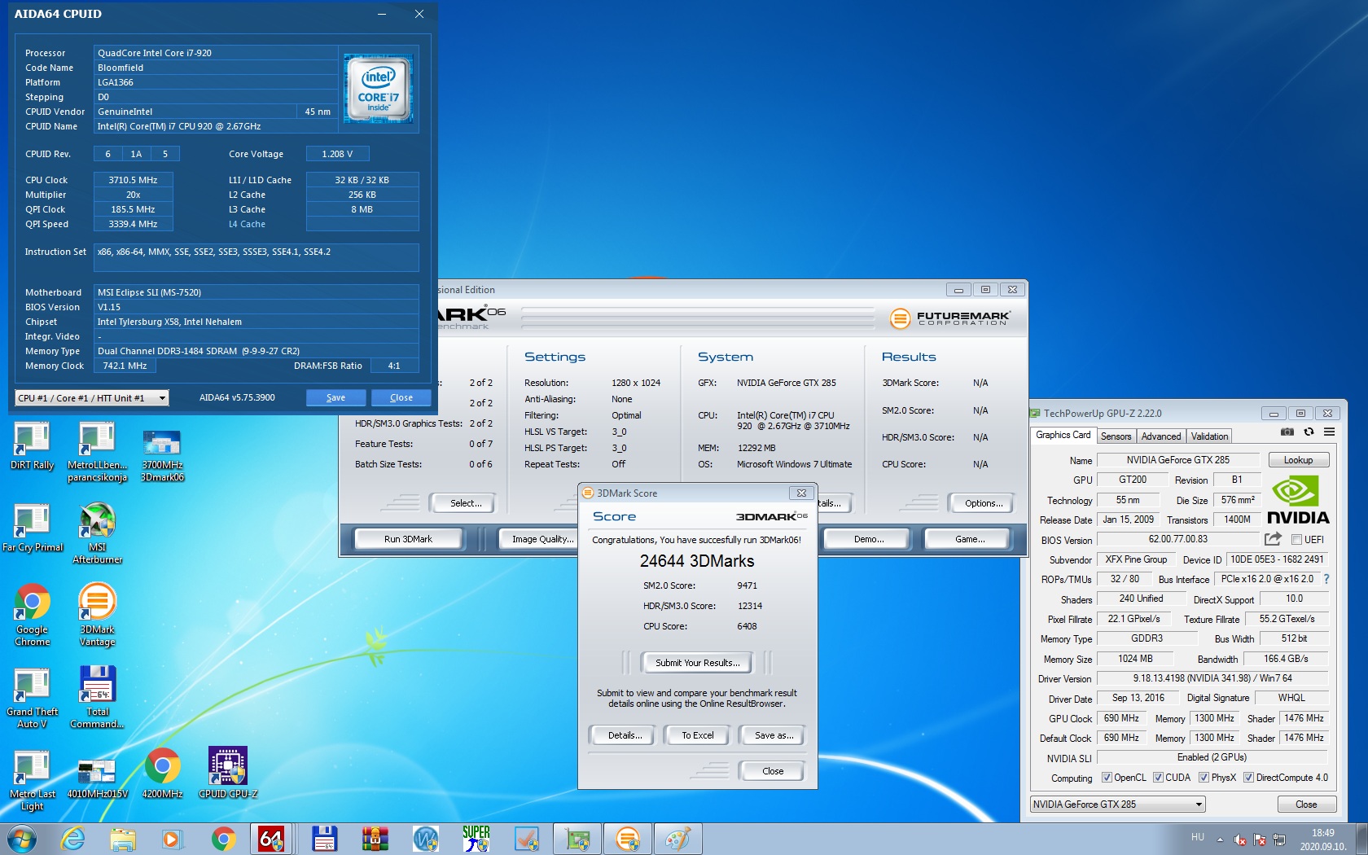Open GPU-Z hamburger menu icon
The width and height of the screenshot is (1368, 855).
click(x=1329, y=432)
